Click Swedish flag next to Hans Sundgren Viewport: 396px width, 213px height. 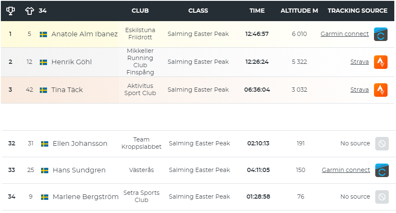[45, 170]
